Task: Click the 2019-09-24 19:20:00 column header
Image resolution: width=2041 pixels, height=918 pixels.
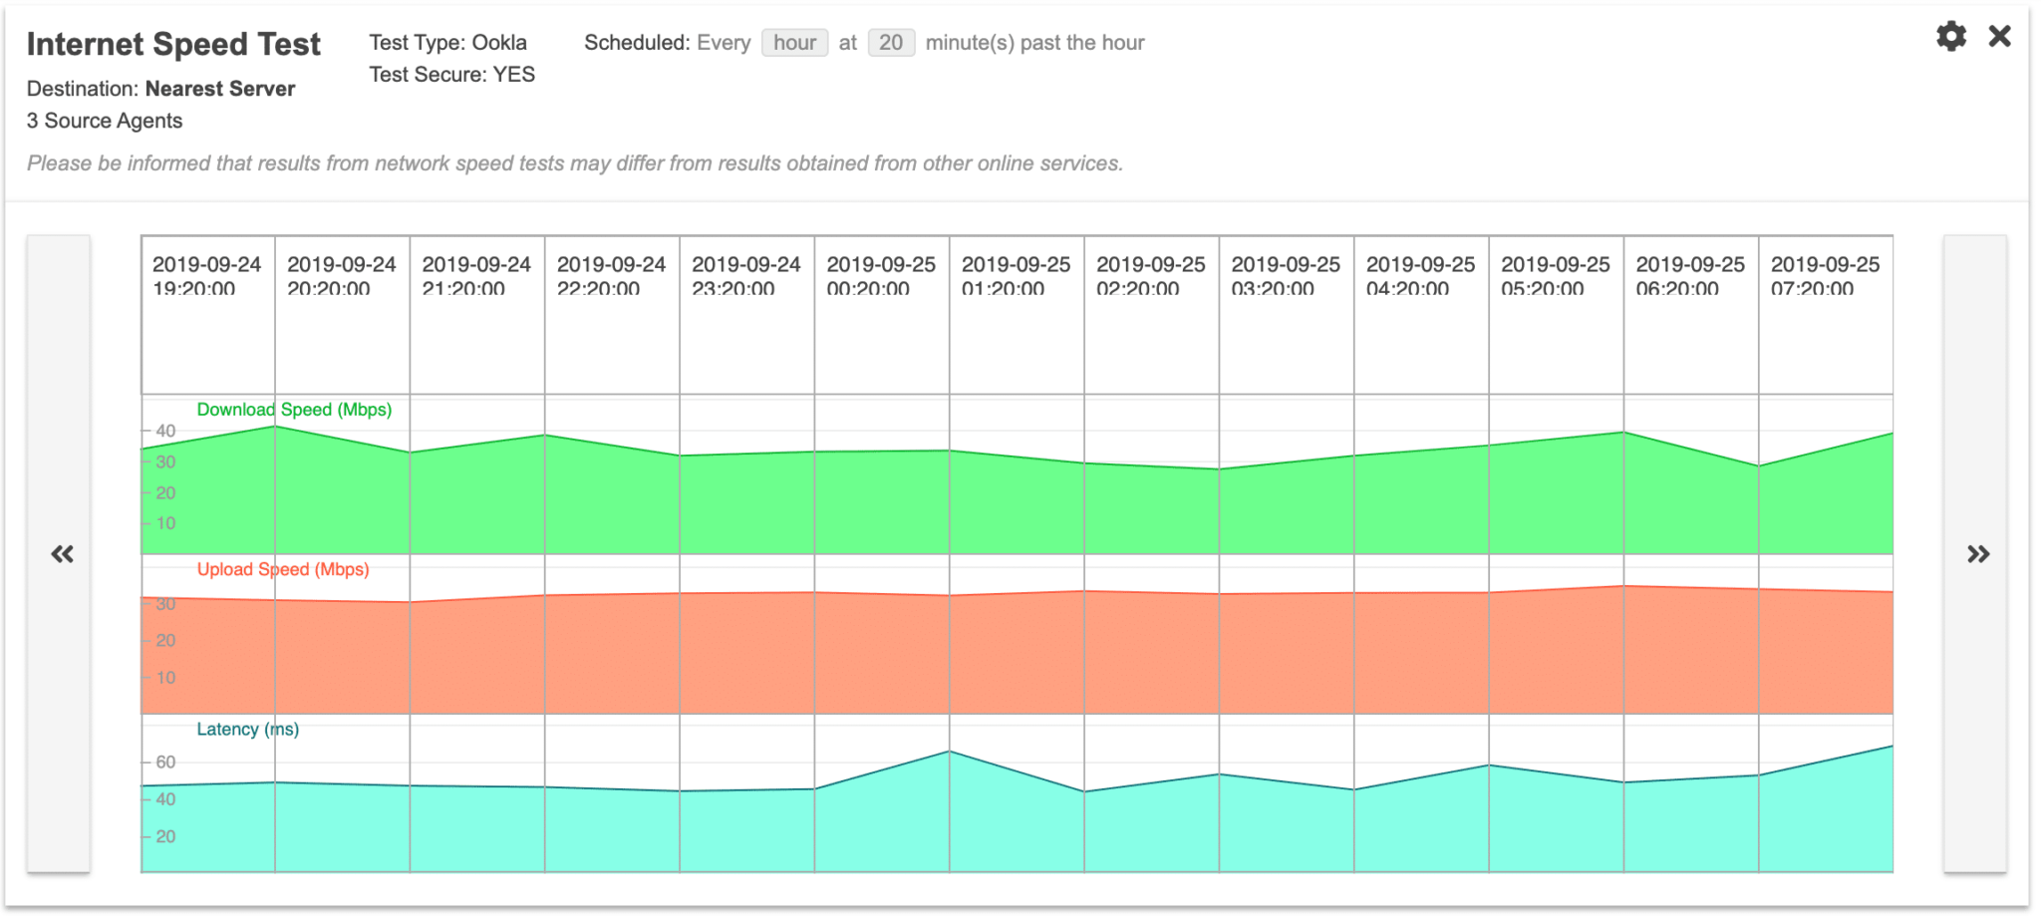Action: pyautogui.click(x=206, y=276)
